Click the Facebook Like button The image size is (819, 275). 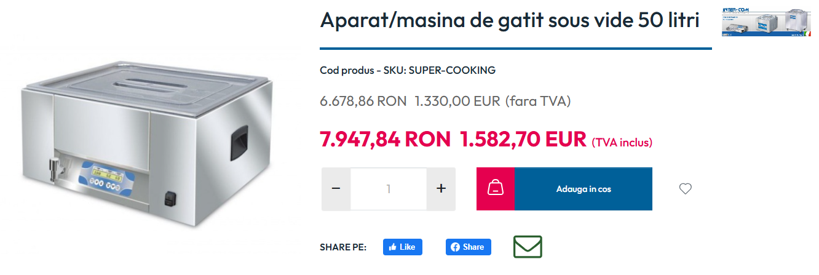(x=402, y=247)
